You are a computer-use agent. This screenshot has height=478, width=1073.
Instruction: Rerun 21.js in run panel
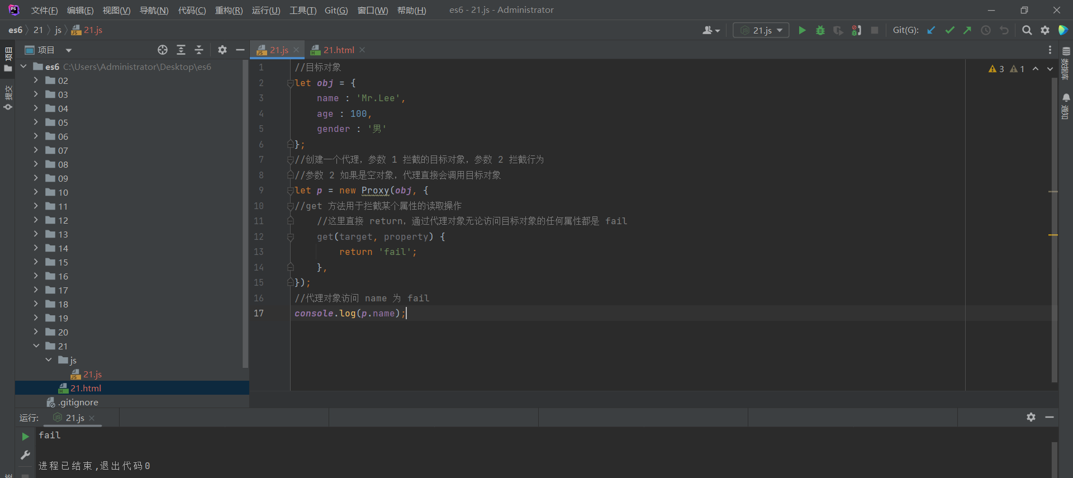click(25, 436)
